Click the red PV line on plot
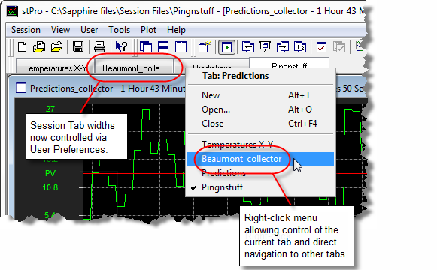This screenshot has height=270, width=437. coord(134,173)
